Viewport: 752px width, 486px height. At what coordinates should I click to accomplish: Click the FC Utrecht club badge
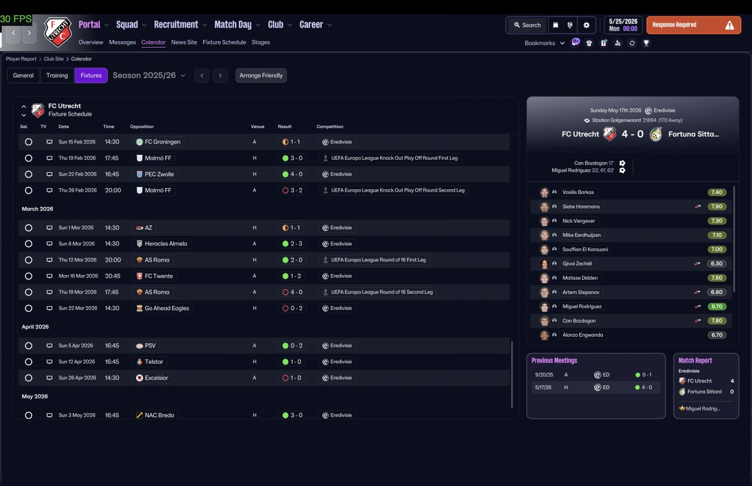pos(58,32)
